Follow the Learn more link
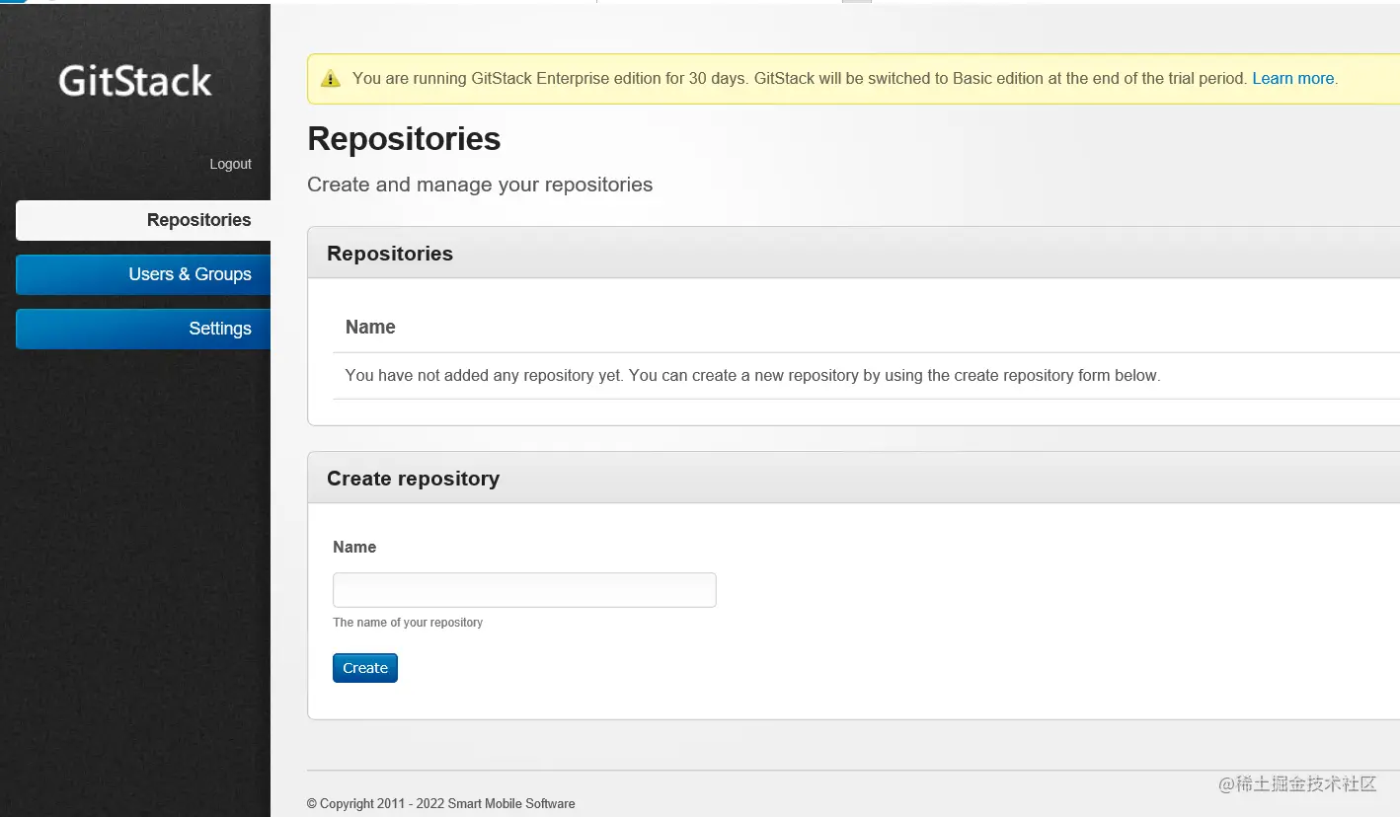 click(1293, 79)
